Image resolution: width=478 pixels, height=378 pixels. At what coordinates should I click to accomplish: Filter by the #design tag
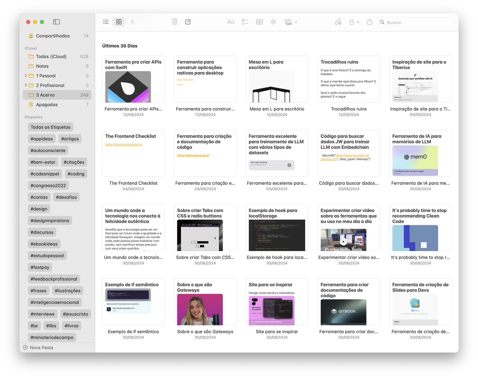coord(39,209)
